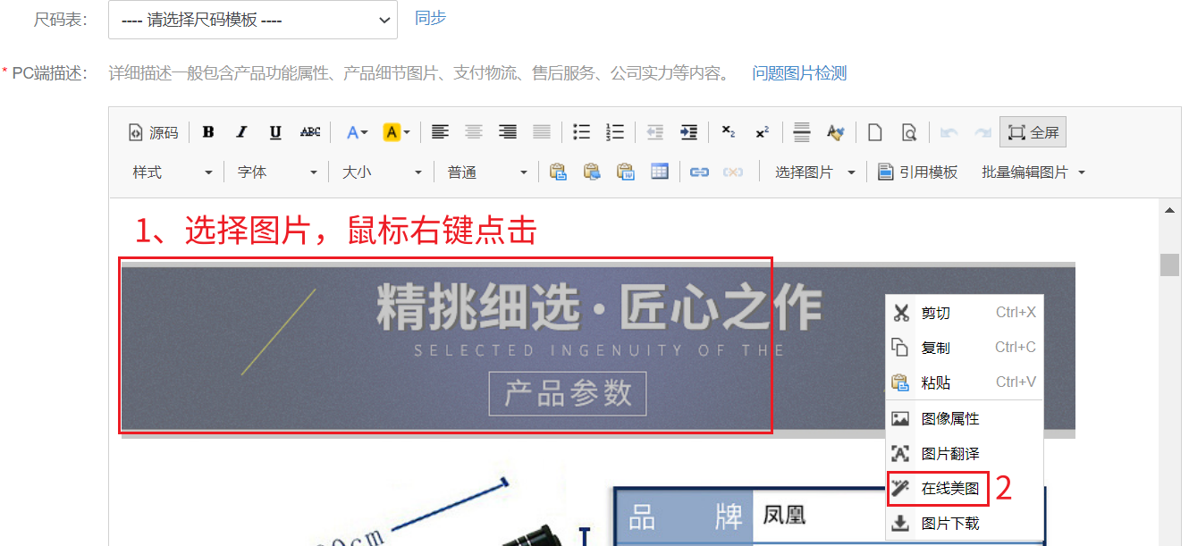Justify text alignment
Image resolution: width=1189 pixels, height=546 pixels.
point(542,132)
